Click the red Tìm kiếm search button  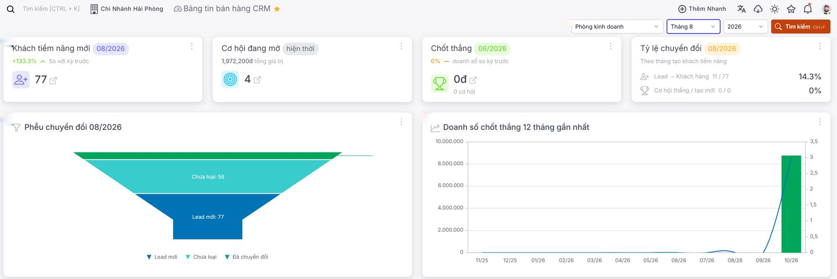point(800,27)
